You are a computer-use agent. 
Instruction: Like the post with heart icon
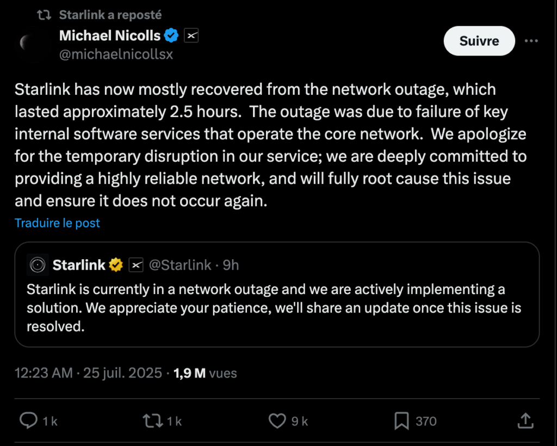[277, 420]
